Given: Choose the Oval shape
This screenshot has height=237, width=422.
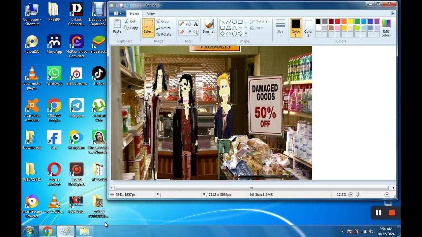Looking at the screenshot, I should (234, 22).
